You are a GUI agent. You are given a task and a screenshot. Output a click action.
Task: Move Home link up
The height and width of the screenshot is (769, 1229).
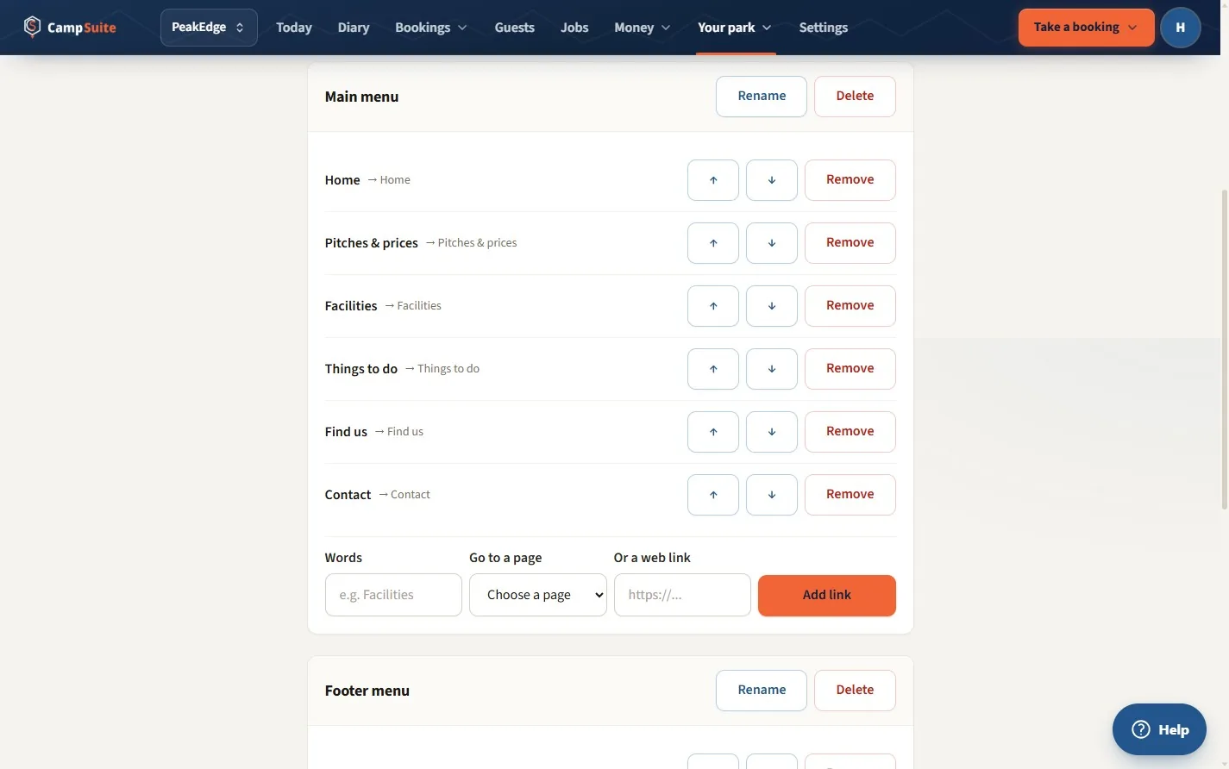click(713, 180)
